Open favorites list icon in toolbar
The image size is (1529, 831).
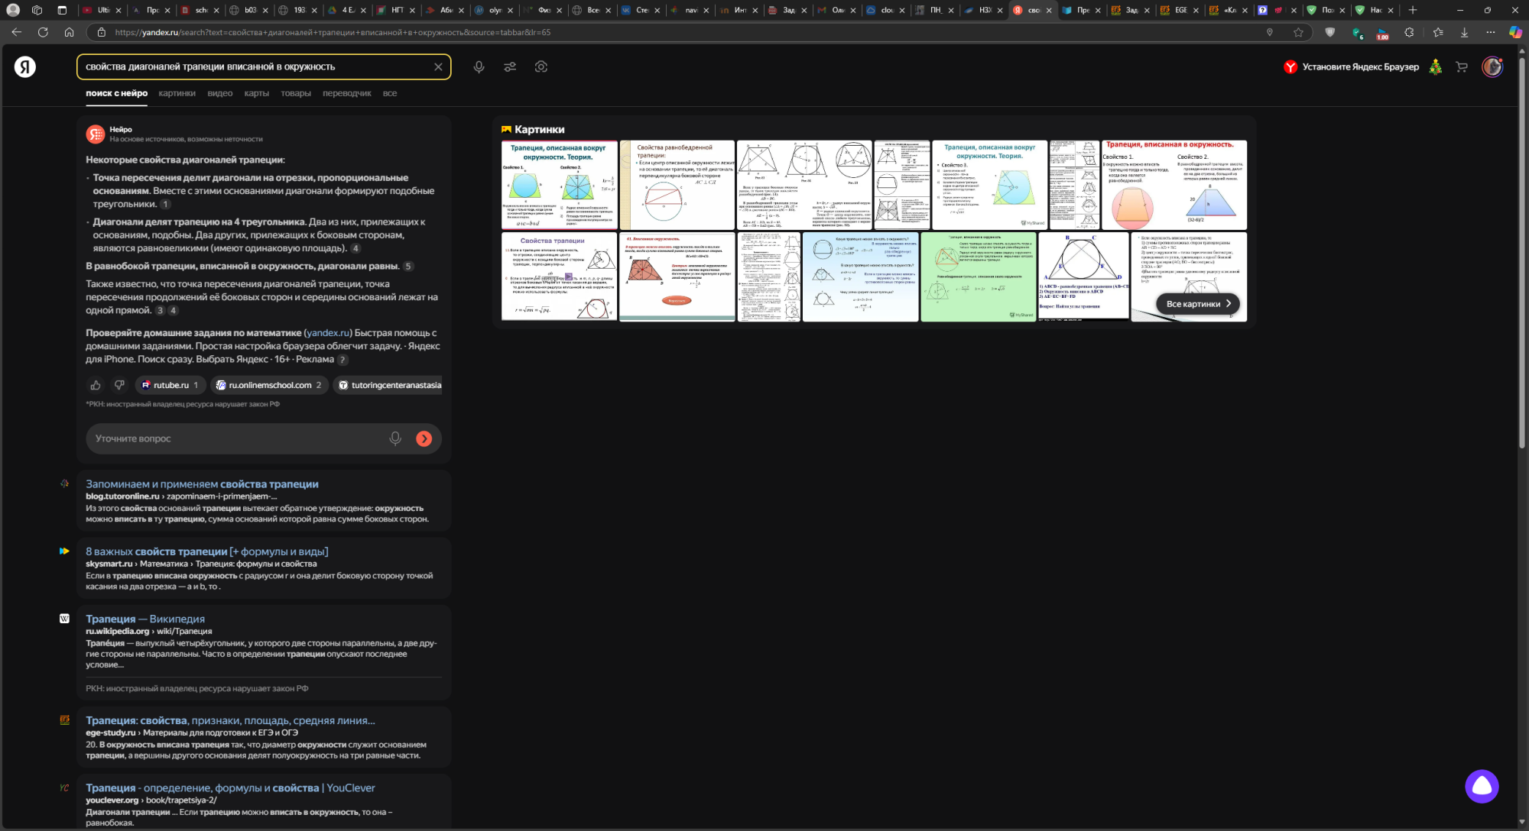pyautogui.click(x=1438, y=32)
